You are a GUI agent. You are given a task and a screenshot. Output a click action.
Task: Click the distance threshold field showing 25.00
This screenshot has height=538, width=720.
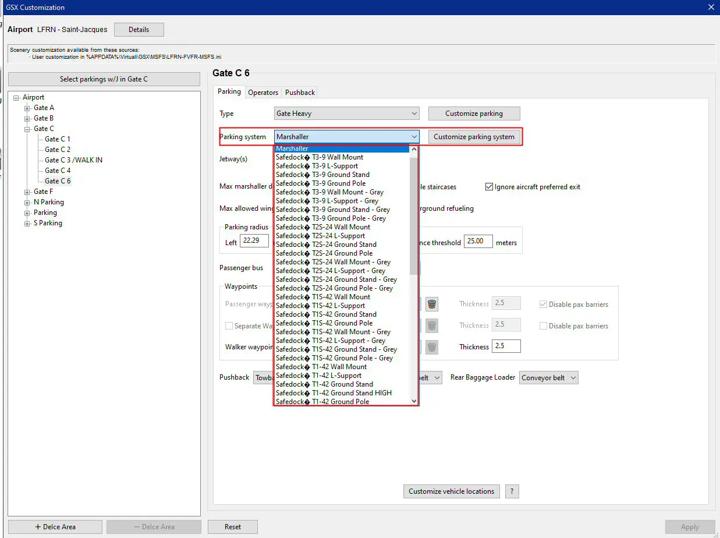[x=478, y=242]
